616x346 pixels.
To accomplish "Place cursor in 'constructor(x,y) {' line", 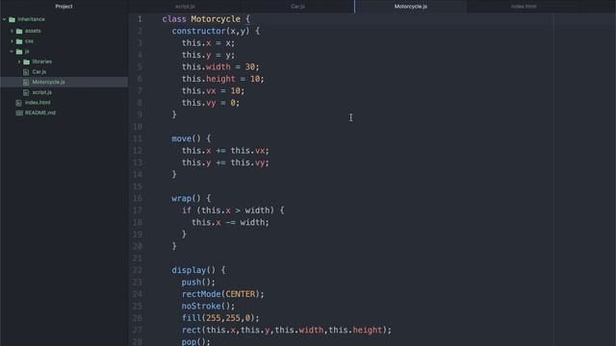I will point(216,31).
